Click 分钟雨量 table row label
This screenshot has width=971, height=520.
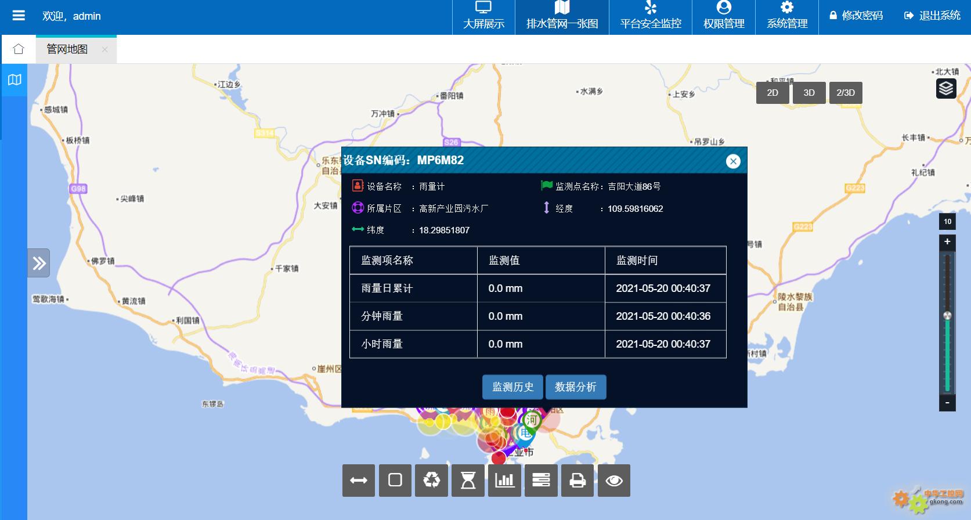(x=381, y=316)
